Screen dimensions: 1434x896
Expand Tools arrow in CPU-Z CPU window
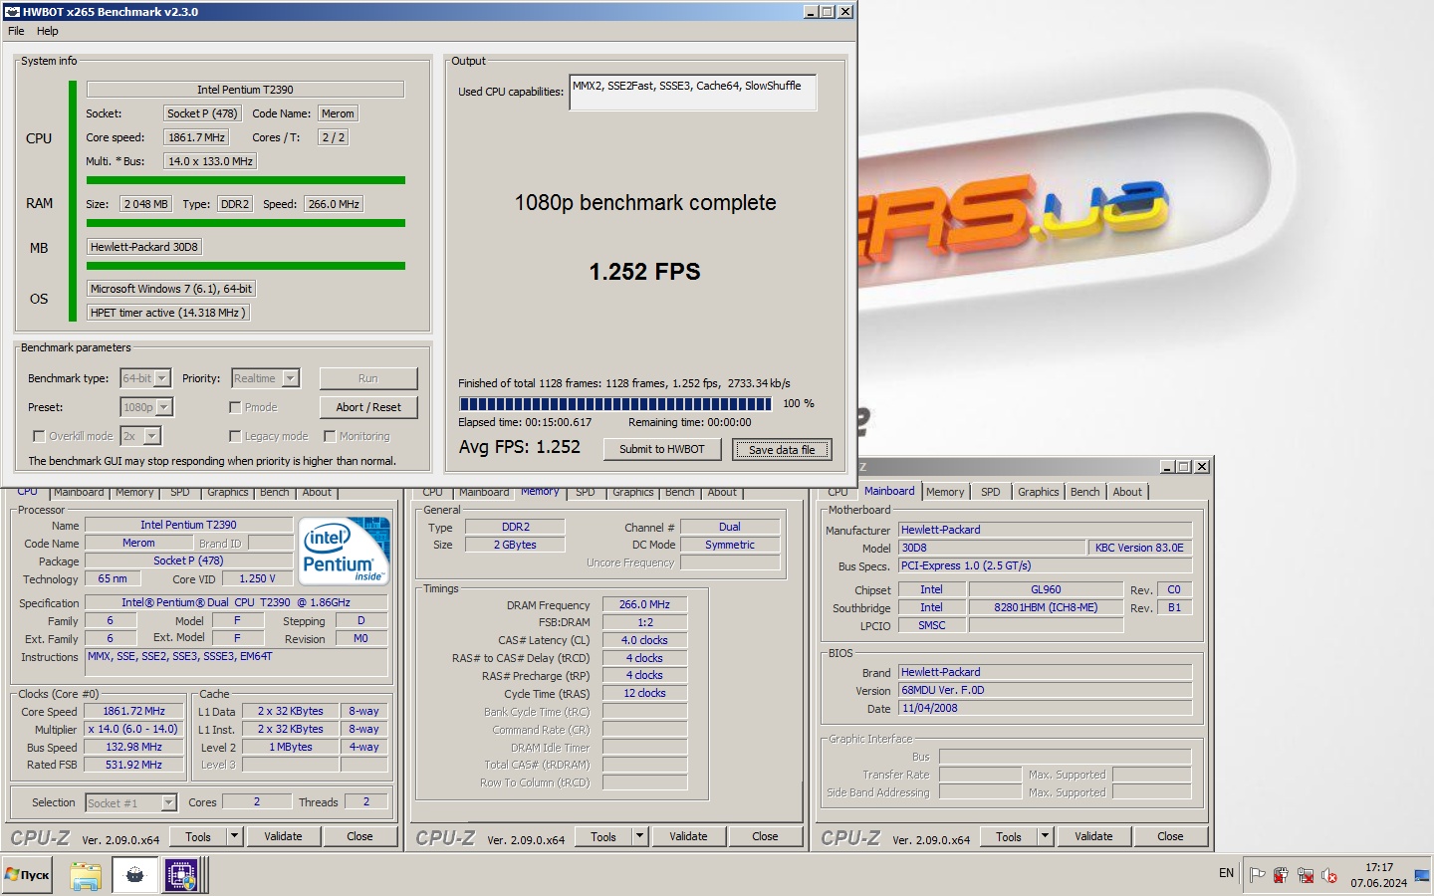(234, 836)
